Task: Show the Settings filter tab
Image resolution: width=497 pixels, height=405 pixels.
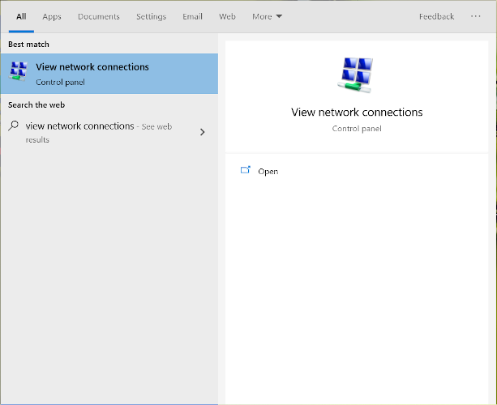Action: pos(151,16)
